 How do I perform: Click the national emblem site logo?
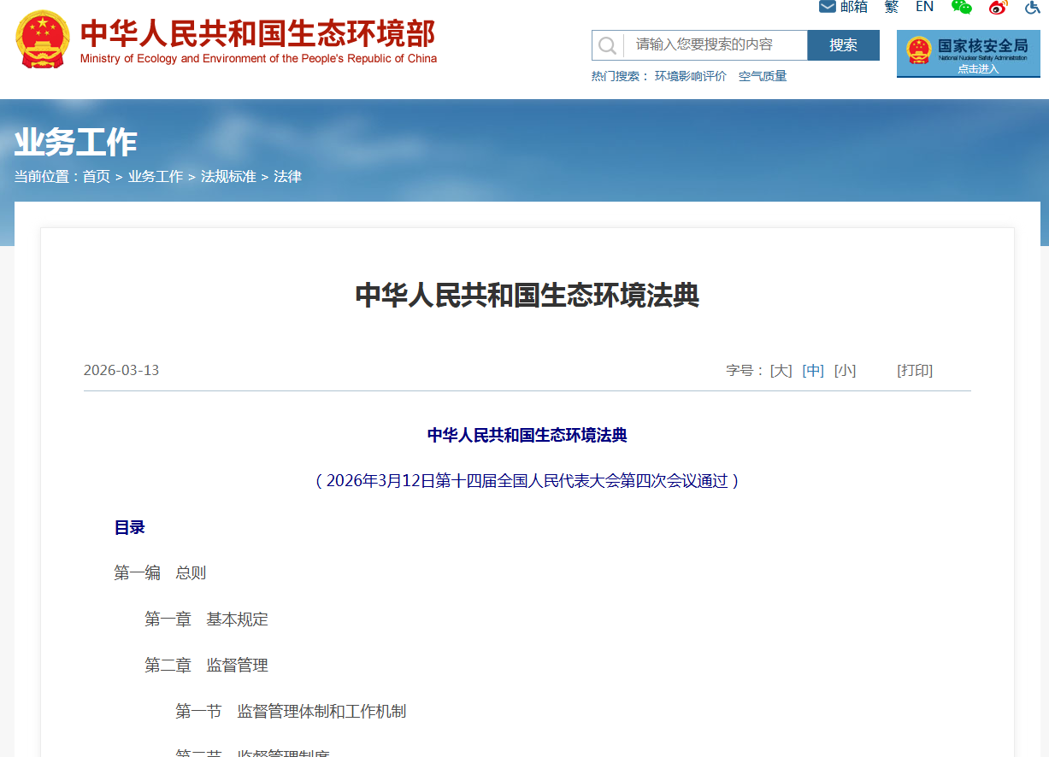[43, 39]
